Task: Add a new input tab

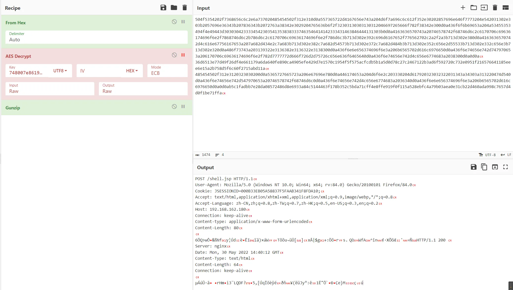Action: pos(463,8)
